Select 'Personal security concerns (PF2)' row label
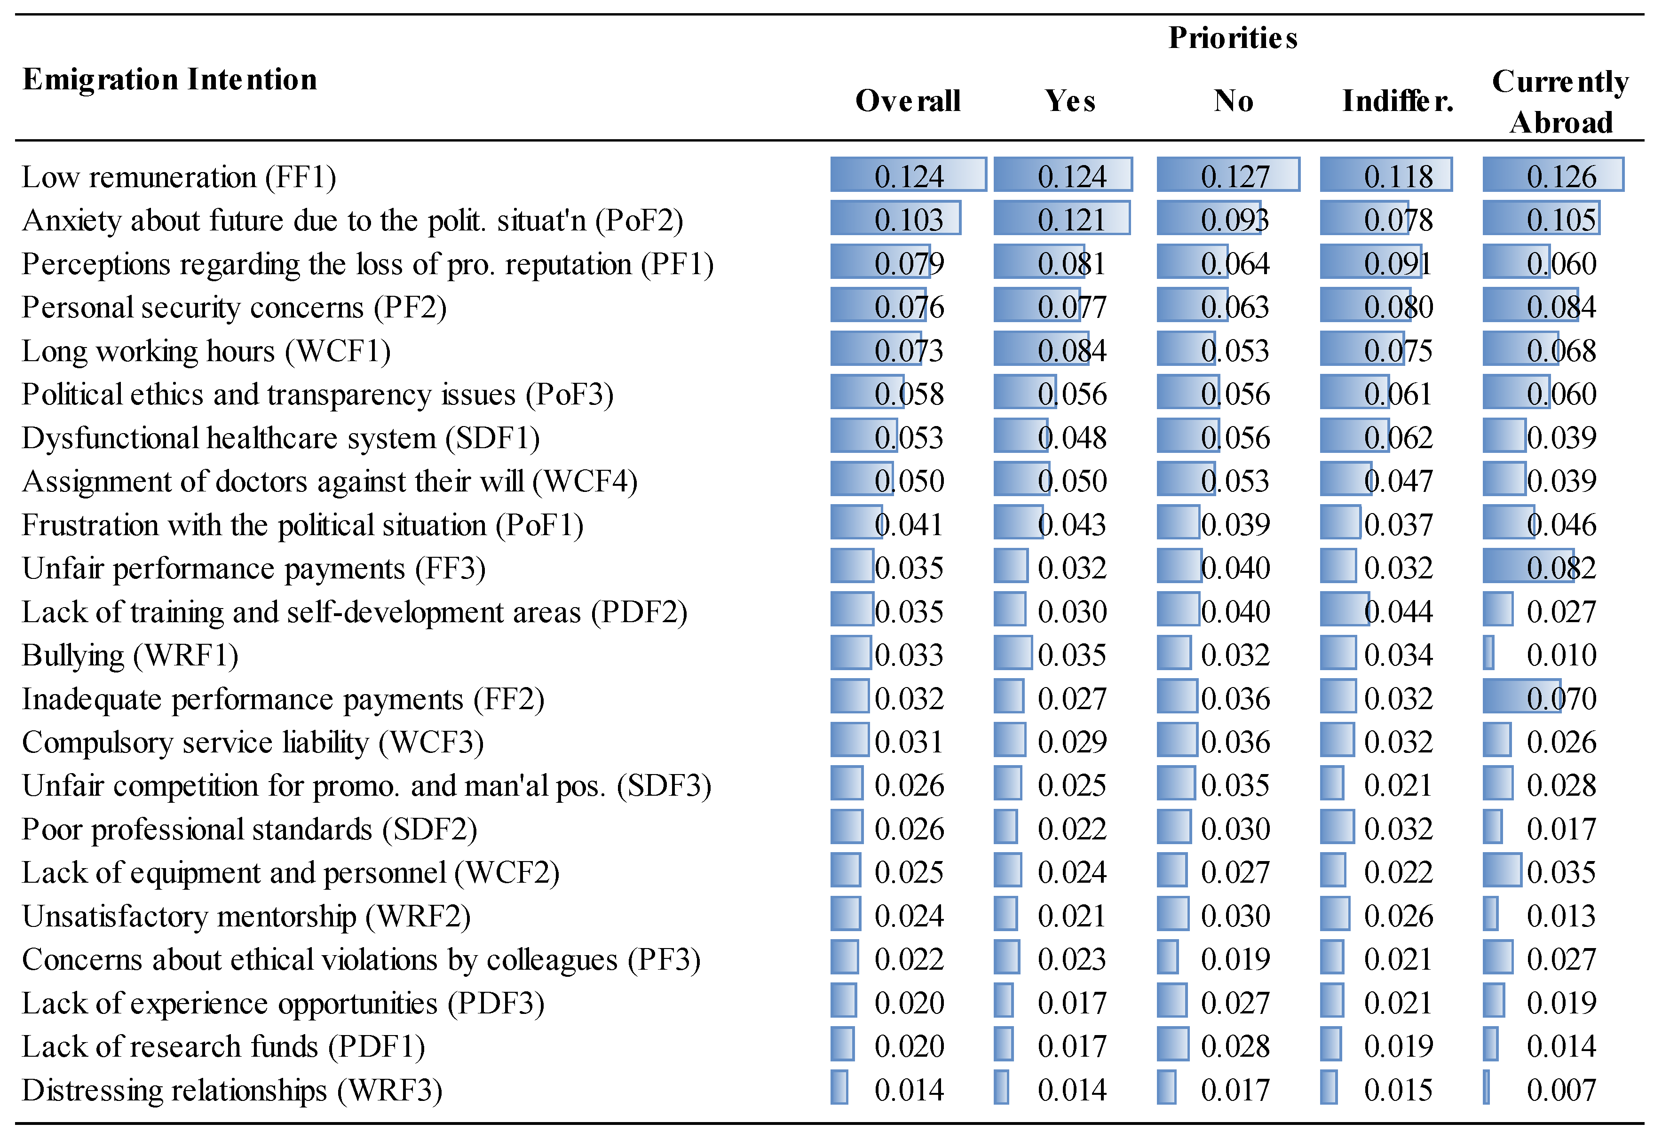Screen dimensions: 1654x1139 234,308
